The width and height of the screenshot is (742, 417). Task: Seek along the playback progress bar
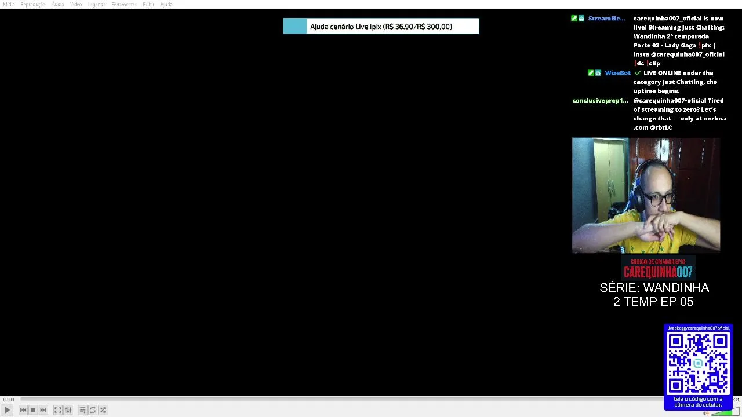click(x=342, y=399)
